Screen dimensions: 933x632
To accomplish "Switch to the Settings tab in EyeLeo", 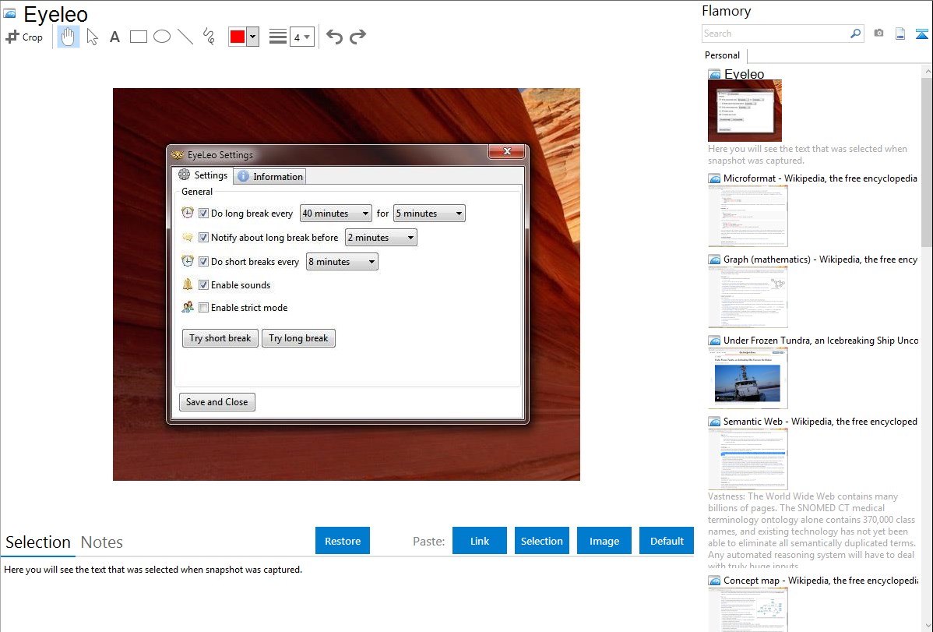I will pyautogui.click(x=203, y=175).
